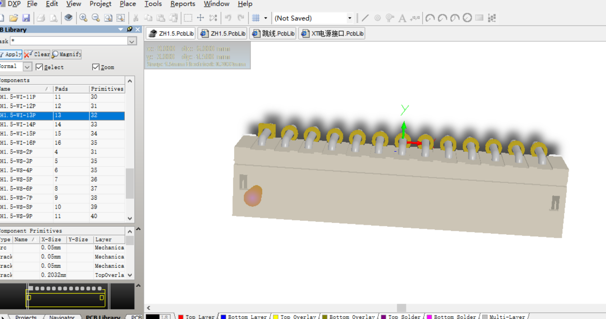
Task: Click the LS layer set button
Action: tap(165, 317)
